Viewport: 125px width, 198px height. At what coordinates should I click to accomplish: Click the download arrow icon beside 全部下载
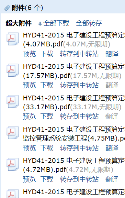(40, 24)
